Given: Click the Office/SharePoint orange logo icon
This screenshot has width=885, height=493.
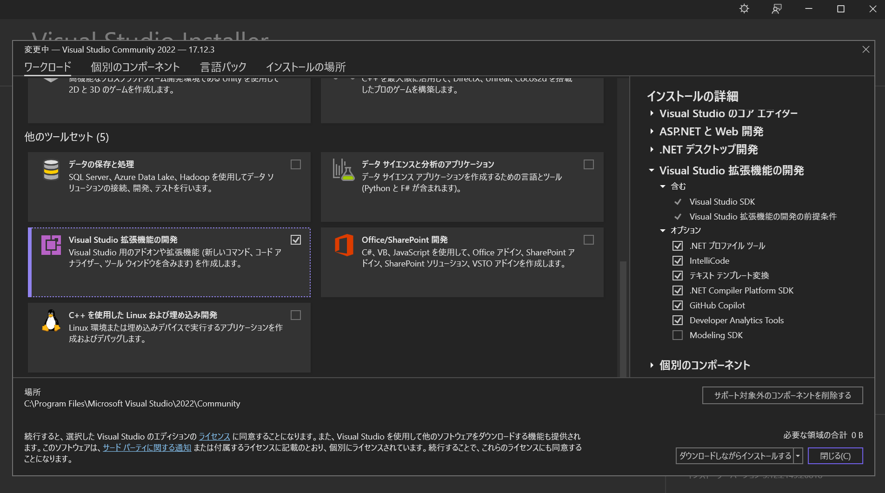Looking at the screenshot, I should 344,245.
